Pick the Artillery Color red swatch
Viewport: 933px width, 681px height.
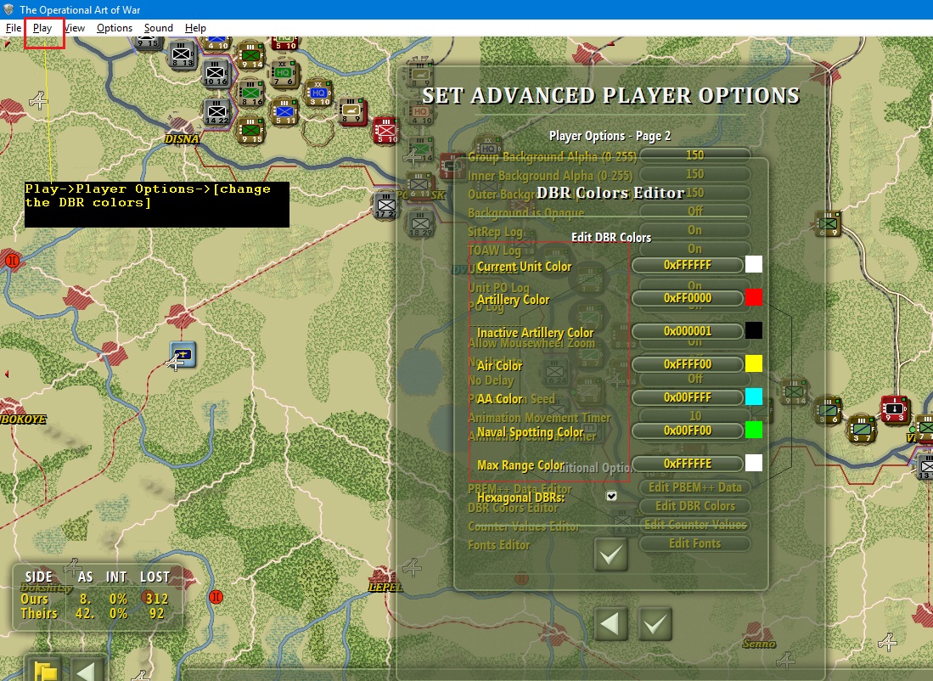pos(753,298)
